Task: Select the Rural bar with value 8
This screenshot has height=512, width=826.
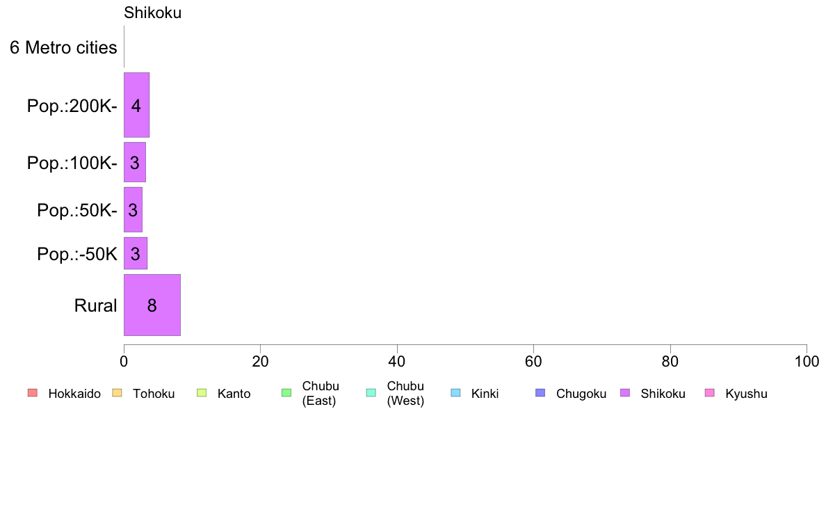Action: point(152,305)
